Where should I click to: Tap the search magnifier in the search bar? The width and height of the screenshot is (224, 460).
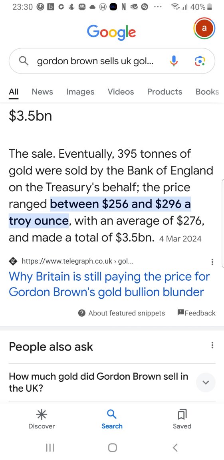pos(24,61)
